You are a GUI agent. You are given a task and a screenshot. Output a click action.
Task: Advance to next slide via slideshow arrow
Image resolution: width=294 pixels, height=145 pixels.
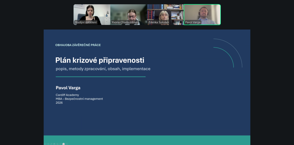48,144
